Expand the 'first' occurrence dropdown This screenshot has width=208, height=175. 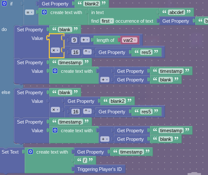107,21
